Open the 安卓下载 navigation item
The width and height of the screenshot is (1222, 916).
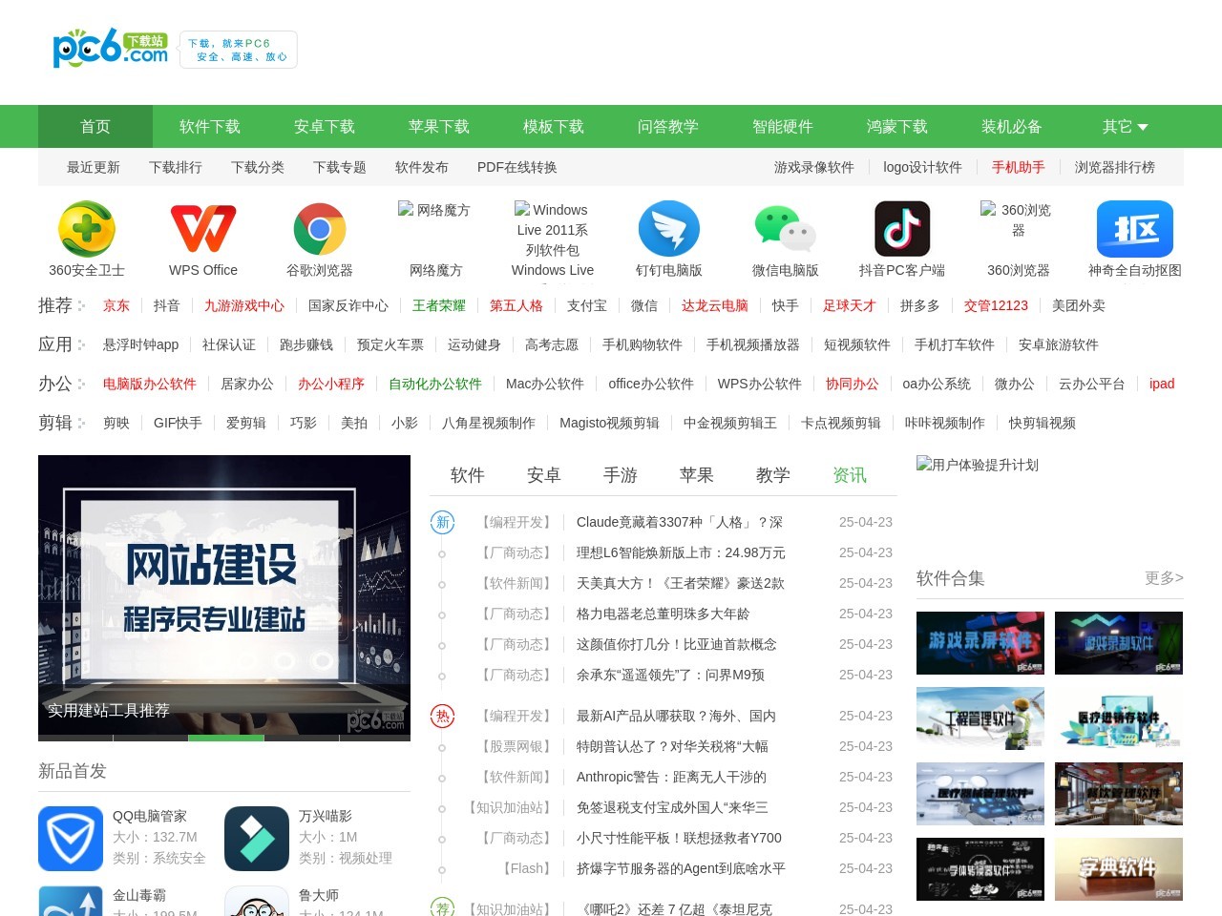pos(325,127)
